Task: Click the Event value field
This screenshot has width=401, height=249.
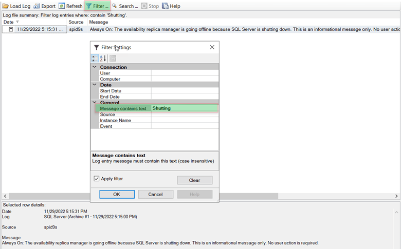Action: pyautogui.click(x=185, y=126)
